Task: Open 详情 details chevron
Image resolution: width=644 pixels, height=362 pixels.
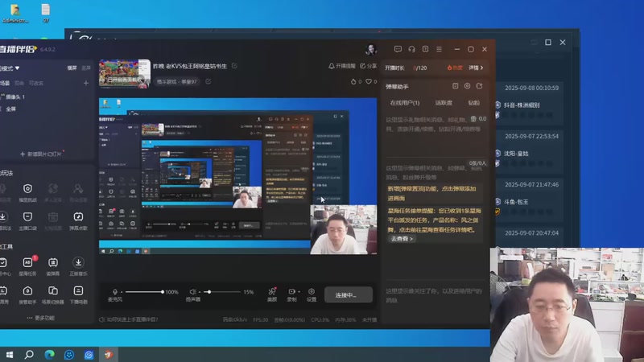Action: 476,68
